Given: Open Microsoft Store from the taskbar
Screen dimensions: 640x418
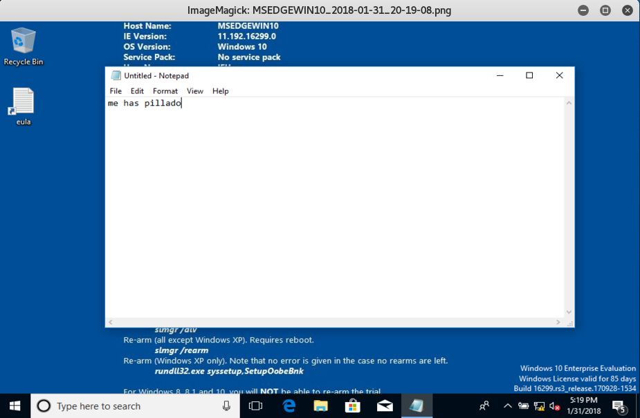Looking at the screenshot, I should pos(352,406).
